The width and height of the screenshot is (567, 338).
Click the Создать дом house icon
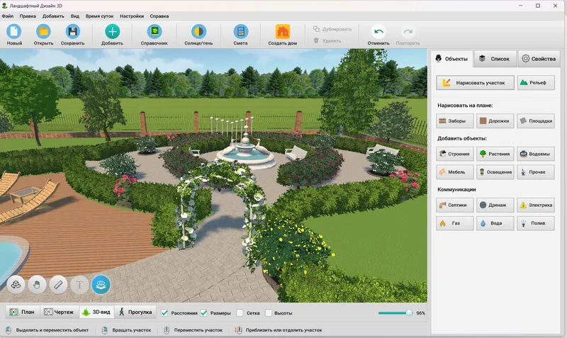[282, 32]
